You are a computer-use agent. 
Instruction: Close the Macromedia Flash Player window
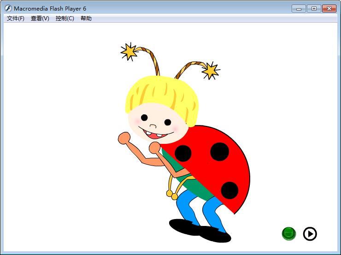[329, 9]
